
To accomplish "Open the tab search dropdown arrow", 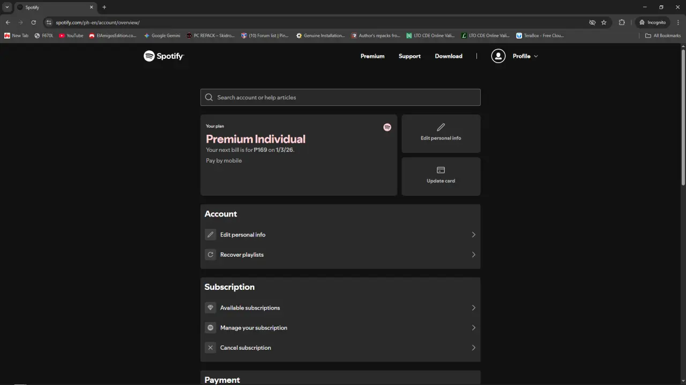I will point(7,7).
